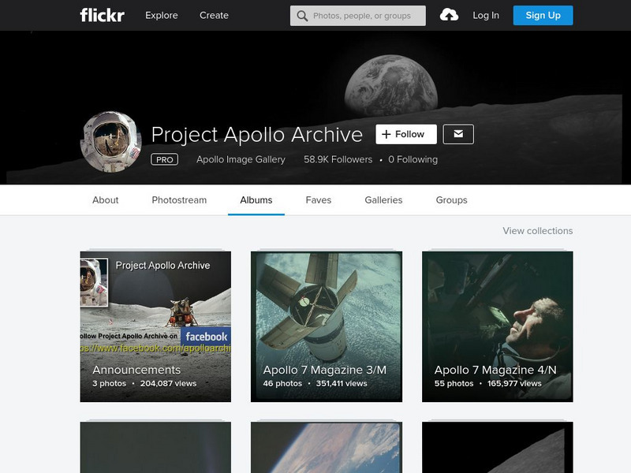
Task: Click Log In
Action: 486,15
